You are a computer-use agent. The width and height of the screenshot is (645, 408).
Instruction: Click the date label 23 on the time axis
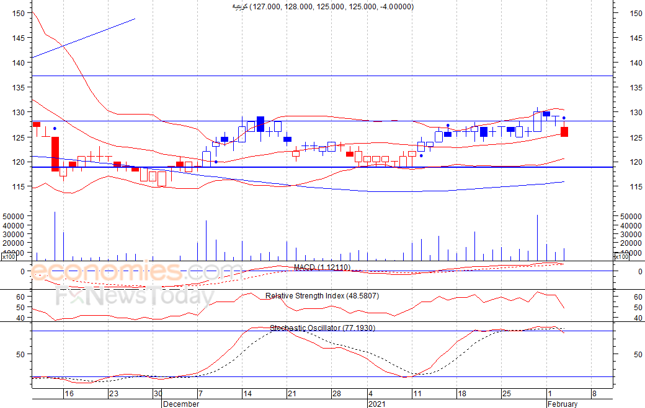(x=113, y=394)
